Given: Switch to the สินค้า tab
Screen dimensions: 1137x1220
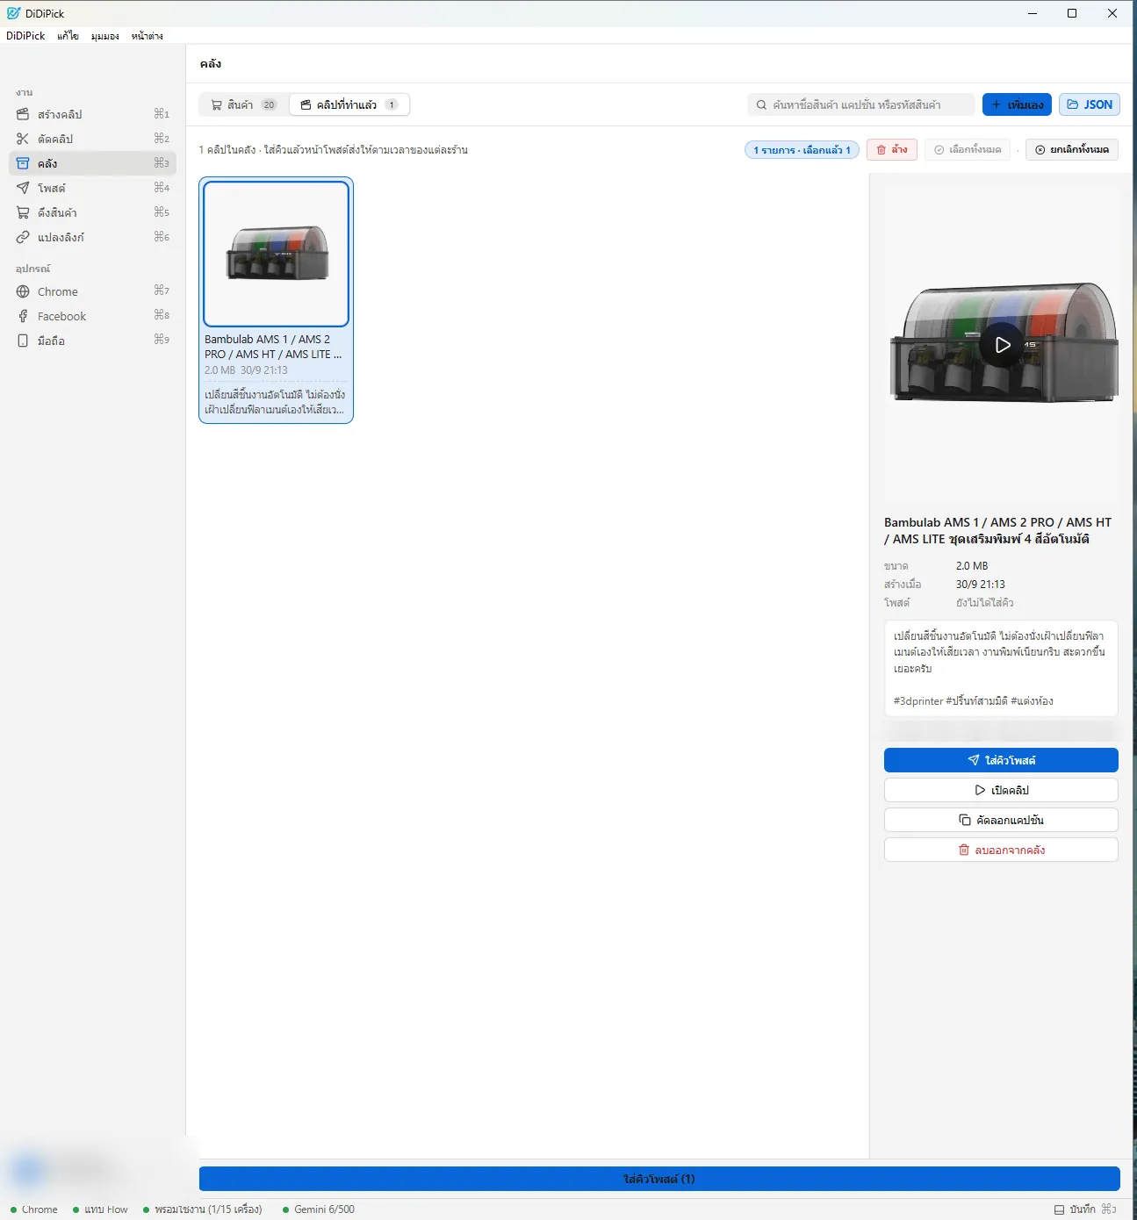Looking at the screenshot, I should coord(244,104).
